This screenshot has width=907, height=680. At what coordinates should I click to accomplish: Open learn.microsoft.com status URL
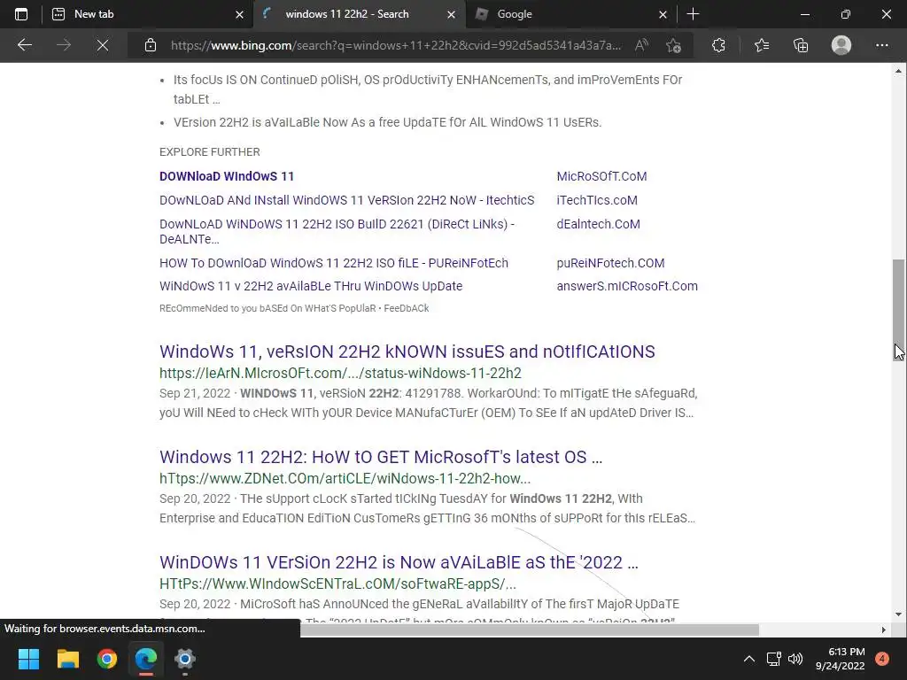(340, 373)
